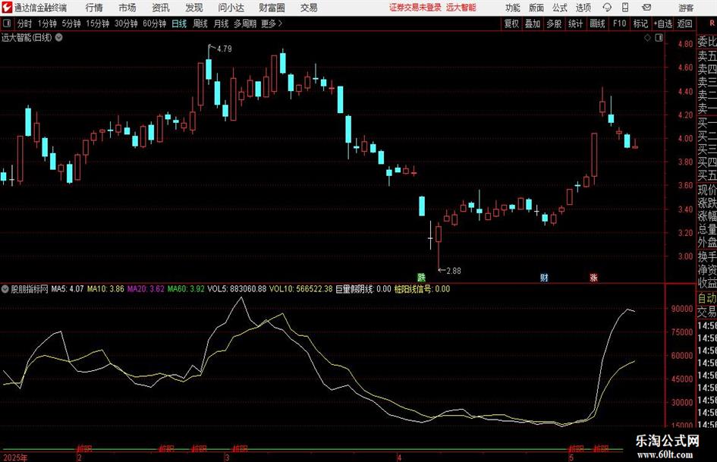This screenshot has height=462, width=717.
Task: Click the green 跌 marker icon
Action: pos(421,277)
